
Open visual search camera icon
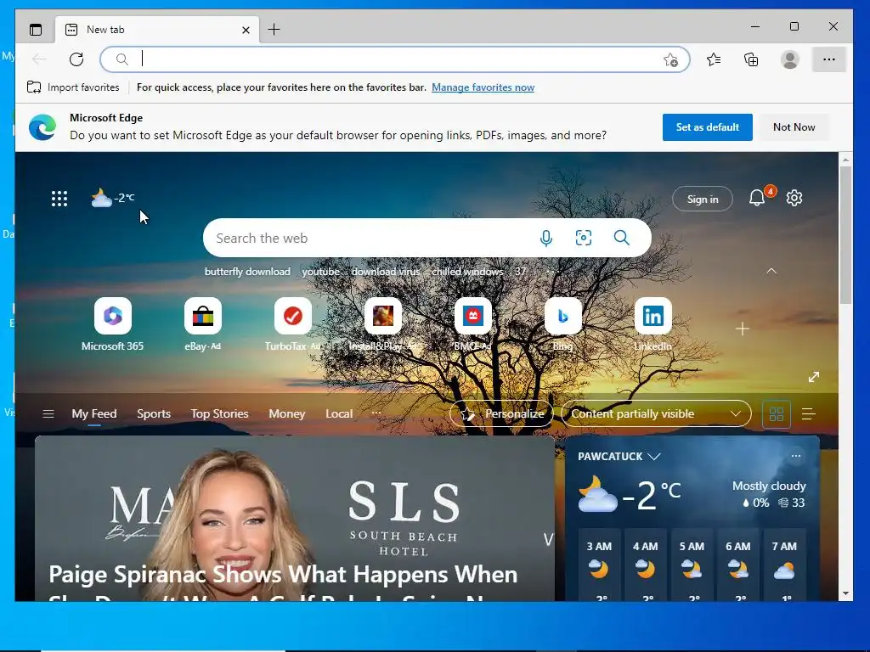[x=584, y=238]
